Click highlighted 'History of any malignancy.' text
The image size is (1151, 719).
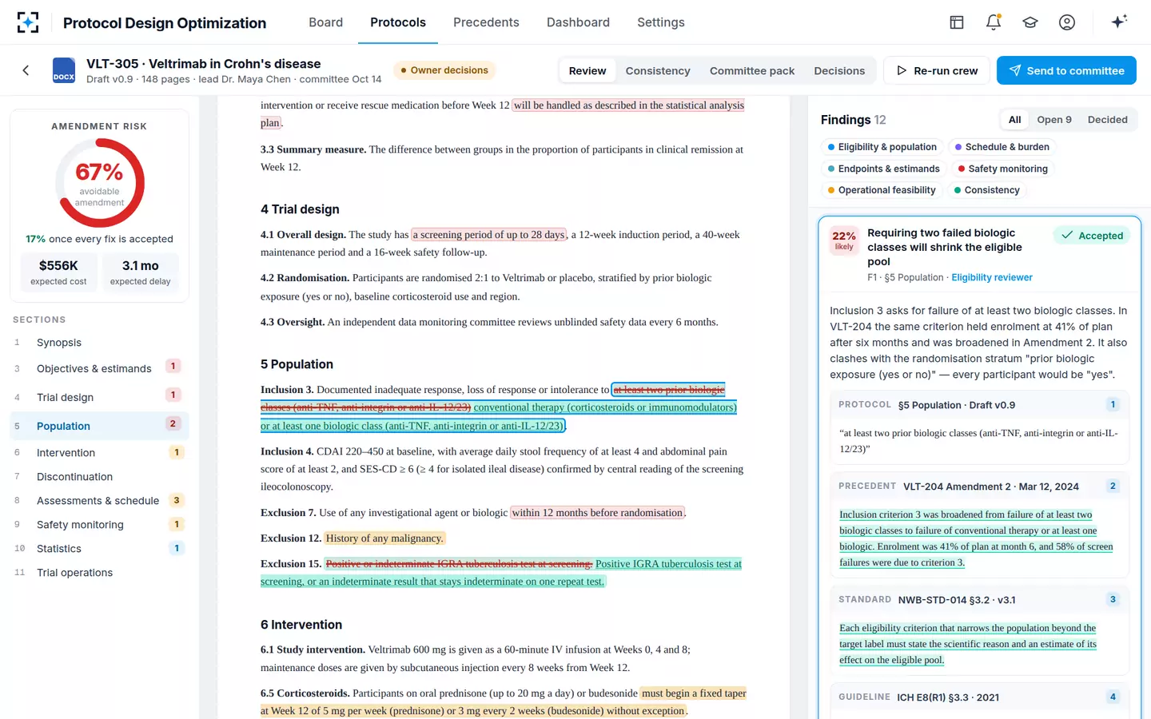(384, 538)
